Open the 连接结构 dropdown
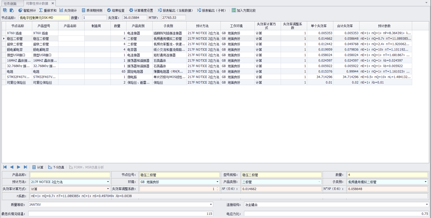The image size is (431, 218). [x=427, y=204]
